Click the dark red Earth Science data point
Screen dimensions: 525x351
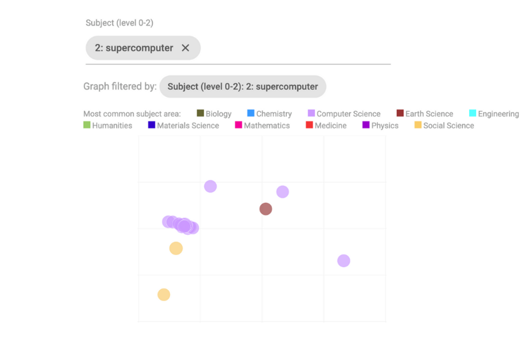point(265,209)
